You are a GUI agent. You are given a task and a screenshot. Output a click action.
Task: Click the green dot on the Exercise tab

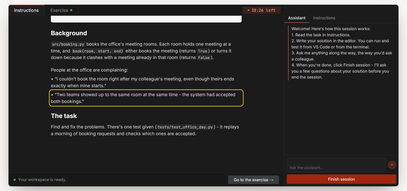(71, 10)
